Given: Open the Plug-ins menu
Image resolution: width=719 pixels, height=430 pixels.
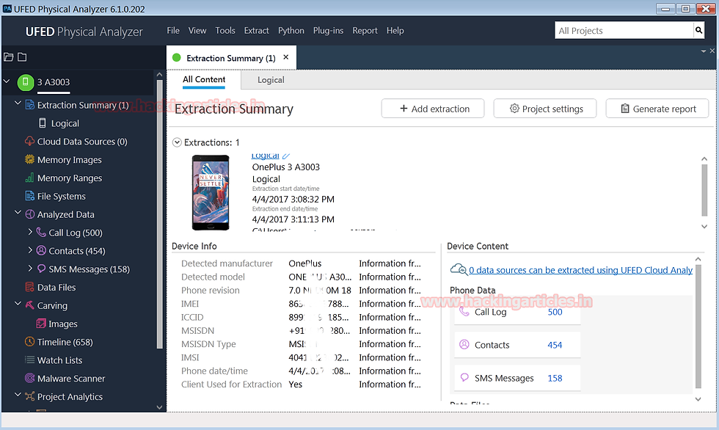Looking at the screenshot, I should click(329, 30).
